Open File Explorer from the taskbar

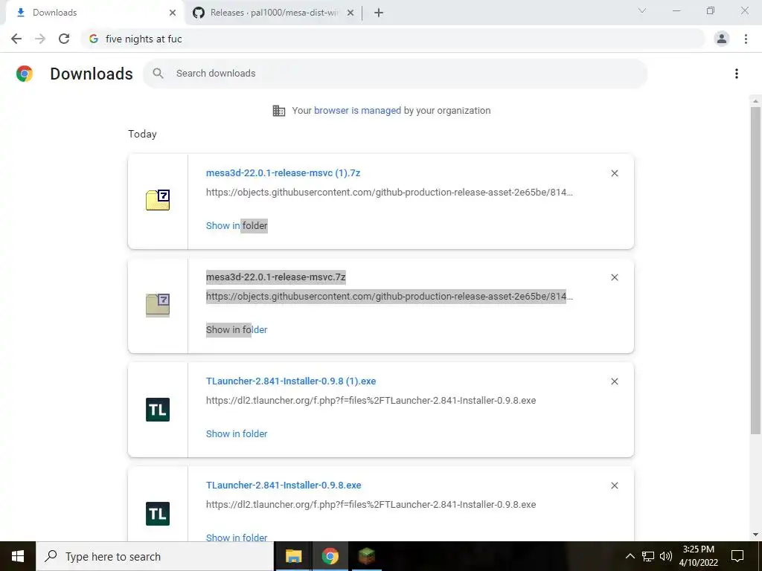coord(293,556)
